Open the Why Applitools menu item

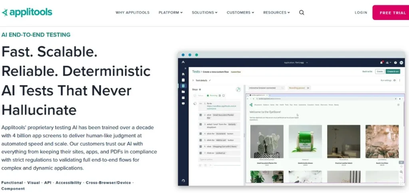[x=133, y=12]
